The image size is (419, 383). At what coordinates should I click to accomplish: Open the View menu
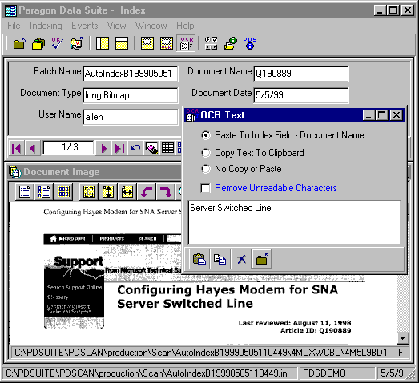[x=116, y=26]
